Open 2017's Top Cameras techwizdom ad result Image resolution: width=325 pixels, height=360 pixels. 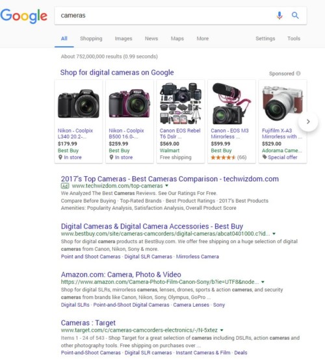click(x=170, y=179)
